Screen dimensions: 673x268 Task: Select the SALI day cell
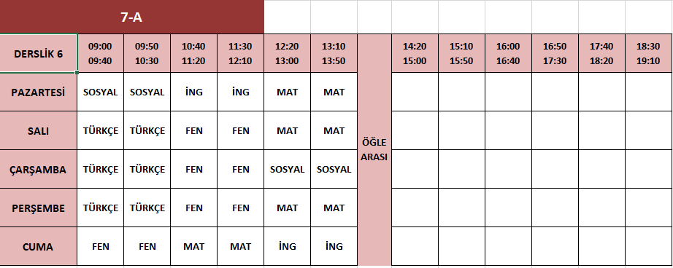click(x=39, y=130)
